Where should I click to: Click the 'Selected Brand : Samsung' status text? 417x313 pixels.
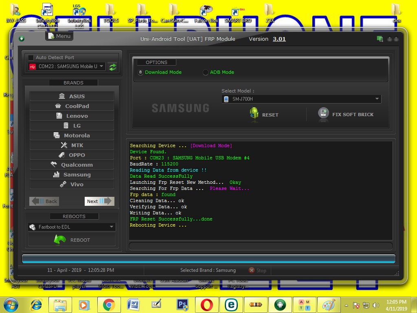click(x=208, y=270)
